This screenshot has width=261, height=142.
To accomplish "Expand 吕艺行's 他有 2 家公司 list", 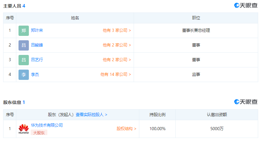I will [117, 60].
